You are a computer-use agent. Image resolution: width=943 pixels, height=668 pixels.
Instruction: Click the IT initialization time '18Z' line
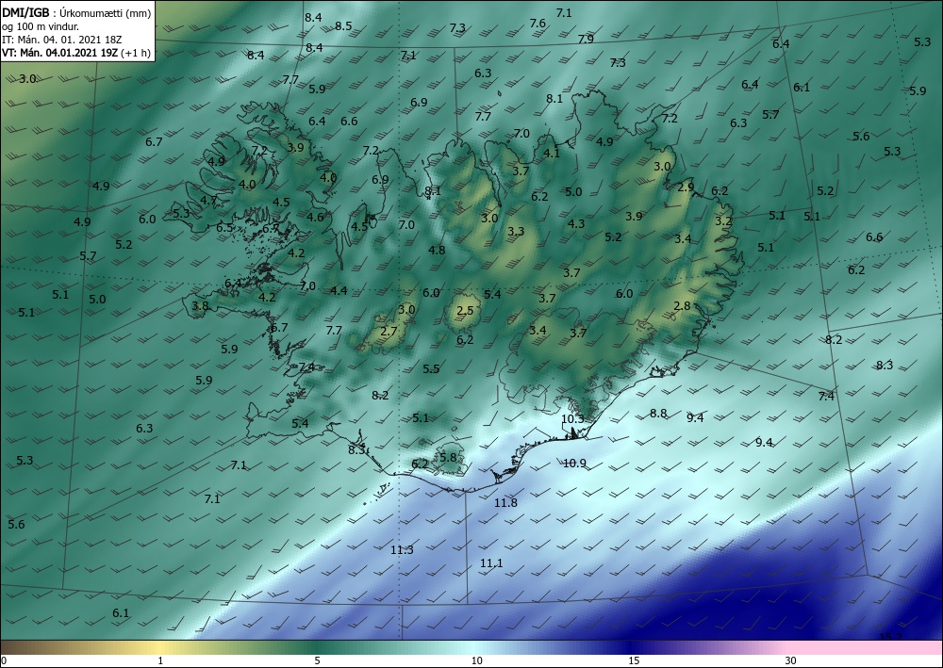62,40
